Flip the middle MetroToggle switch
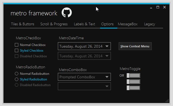 133,82
